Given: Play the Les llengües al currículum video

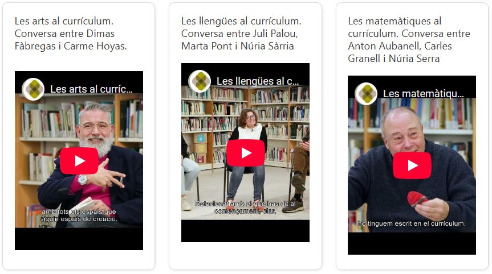Looking at the screenshot, I should (x=245, y=153).
